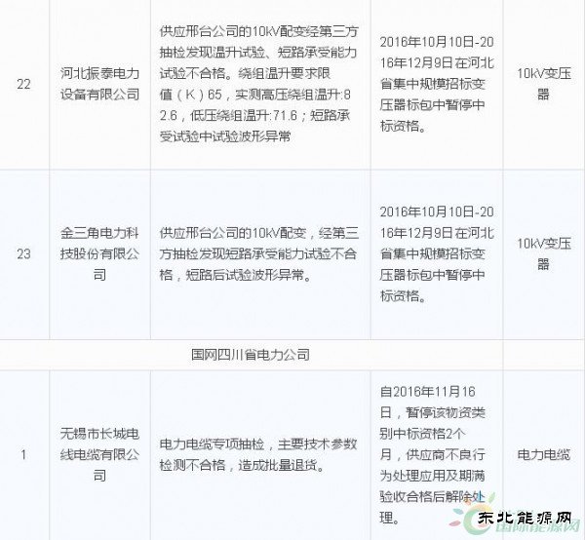Select 10kV变压器 cell in row 22
This screenshot has width=585, height=540.
543,85
